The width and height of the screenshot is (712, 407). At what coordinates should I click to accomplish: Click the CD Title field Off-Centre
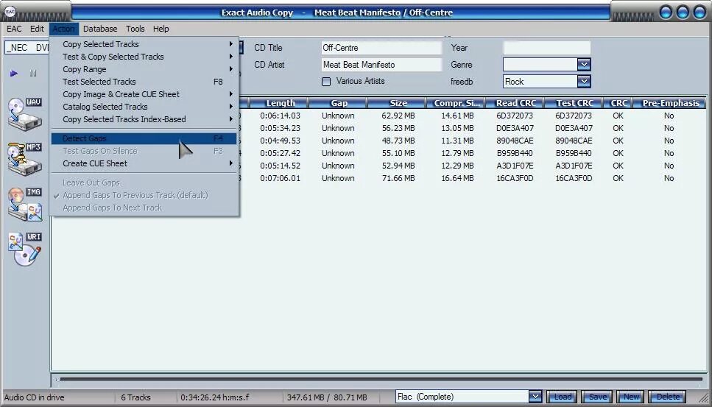click(381, 48)
